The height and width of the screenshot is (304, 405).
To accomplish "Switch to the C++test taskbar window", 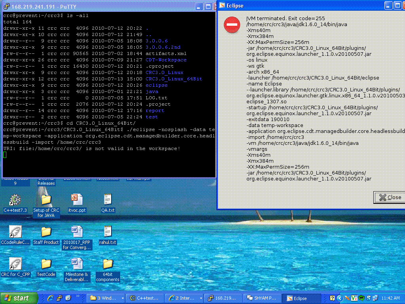I will pyautogui.click(x=144, y=298).
